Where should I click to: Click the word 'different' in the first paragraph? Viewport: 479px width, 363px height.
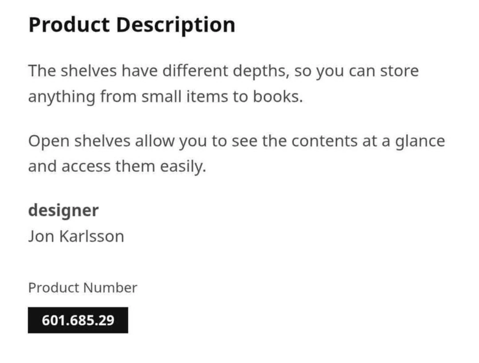195,71
